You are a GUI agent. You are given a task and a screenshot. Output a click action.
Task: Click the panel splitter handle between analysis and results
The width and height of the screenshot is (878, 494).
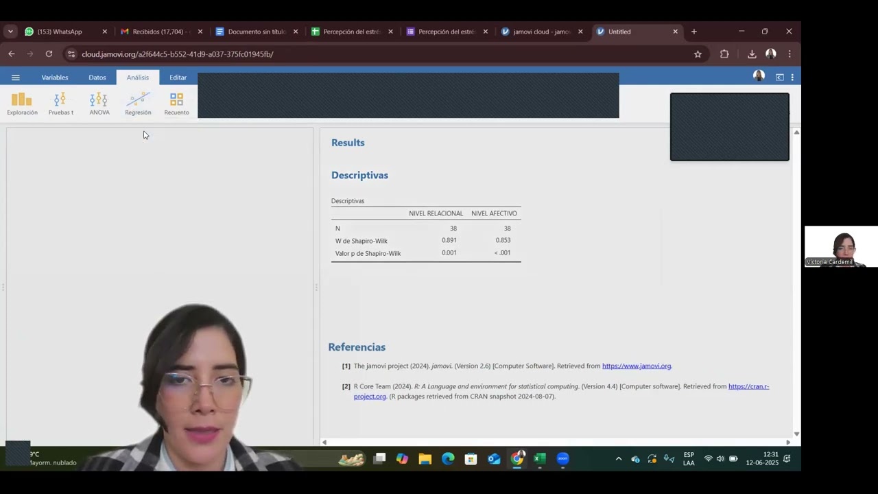316,287
